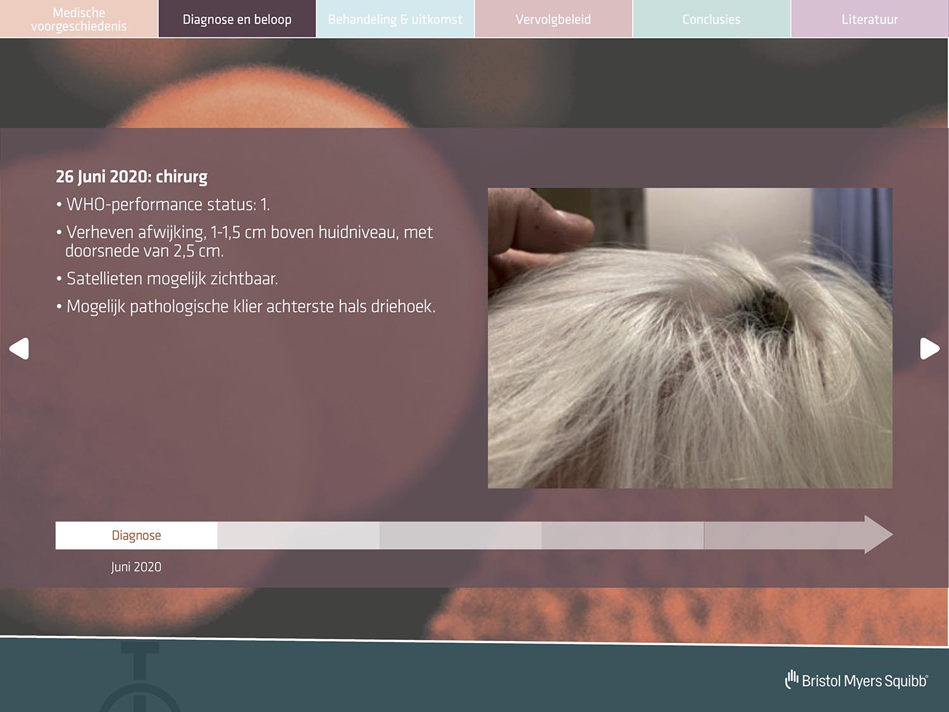
Task: Click the 'Juni 2020' timeline date label
Action: pyautogui.click(x=136, y=567)
